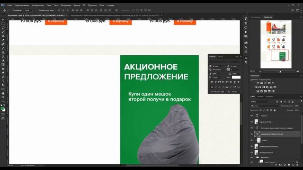Select the Hand tool
Screen dimensions: 303x170
pyautogui.click(x=3, y=93)
